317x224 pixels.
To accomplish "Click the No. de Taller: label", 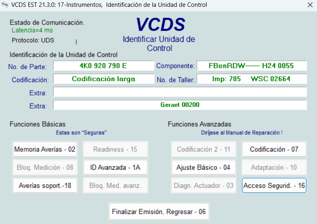I will [x=176, y=80].
